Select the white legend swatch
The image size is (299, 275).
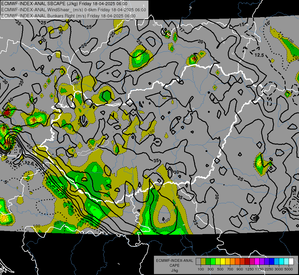(x=291, y=261)
